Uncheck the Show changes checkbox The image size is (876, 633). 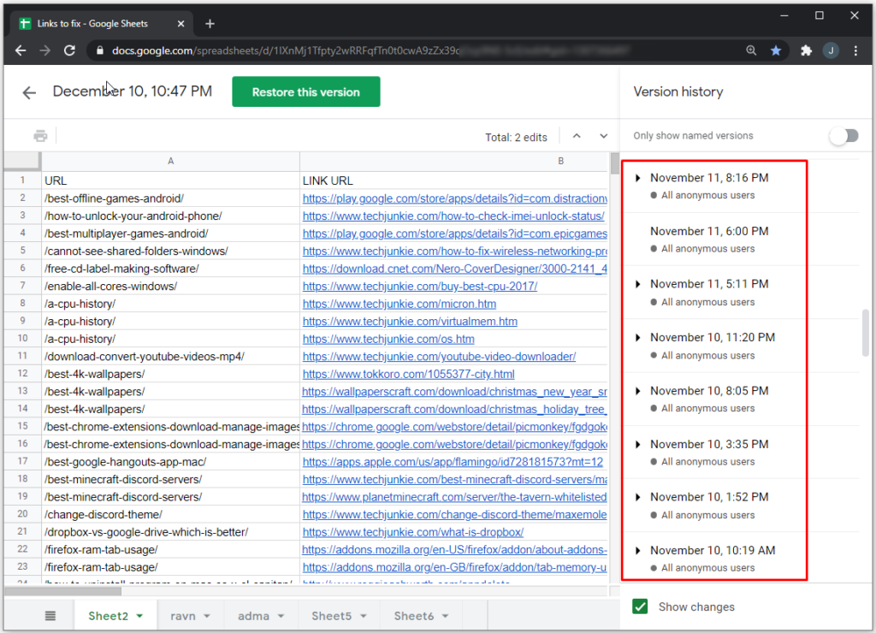(640, 606)
